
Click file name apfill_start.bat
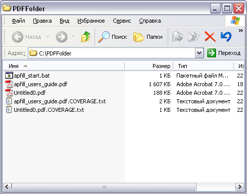[x=32, y=76]
